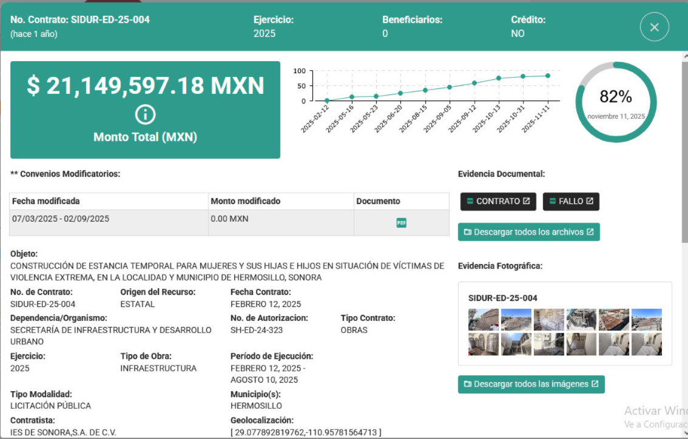The width and height of the screenshot is (688, 439).
Task: Click the 82% progress circle
Action: click(x=616, y=101)
